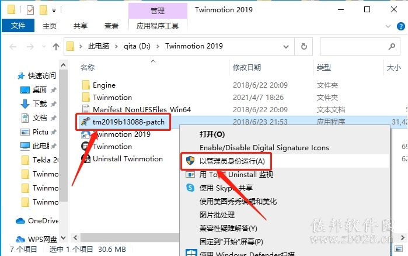Viewport: 408px width, 256px height.
Task: Open the OneDrive cloud item in sidebar
Action: click(37, 221)
